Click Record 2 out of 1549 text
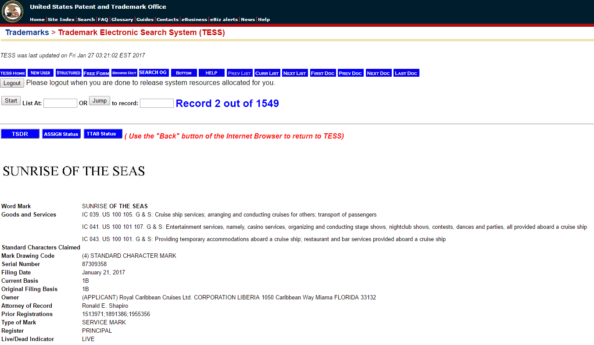The height and width of the screenshot is (345, 594). pos(227,103)
